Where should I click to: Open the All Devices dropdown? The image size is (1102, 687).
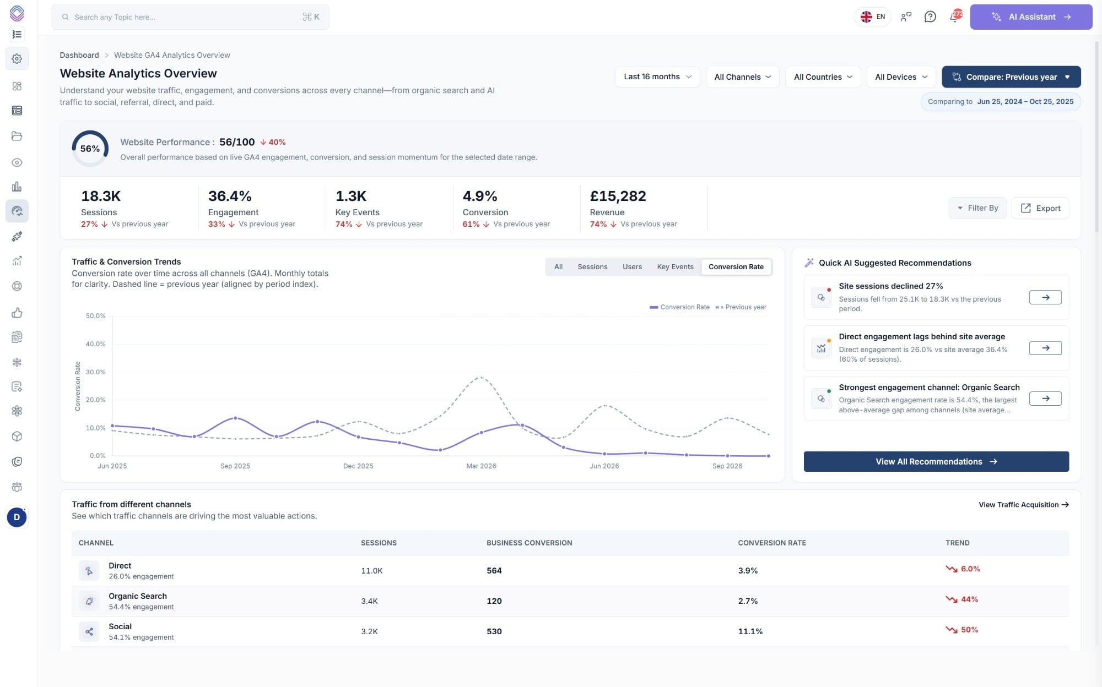[901, 77]
